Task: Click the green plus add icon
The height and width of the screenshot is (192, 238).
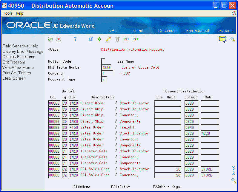Action: click(x=99, y=39)
